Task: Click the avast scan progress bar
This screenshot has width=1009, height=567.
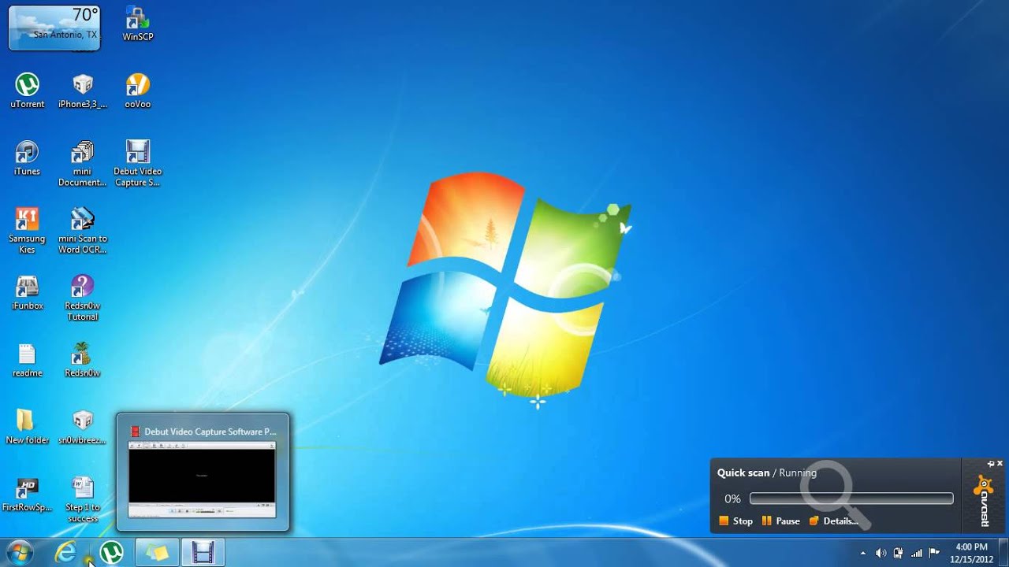Action: pos(851,498)
